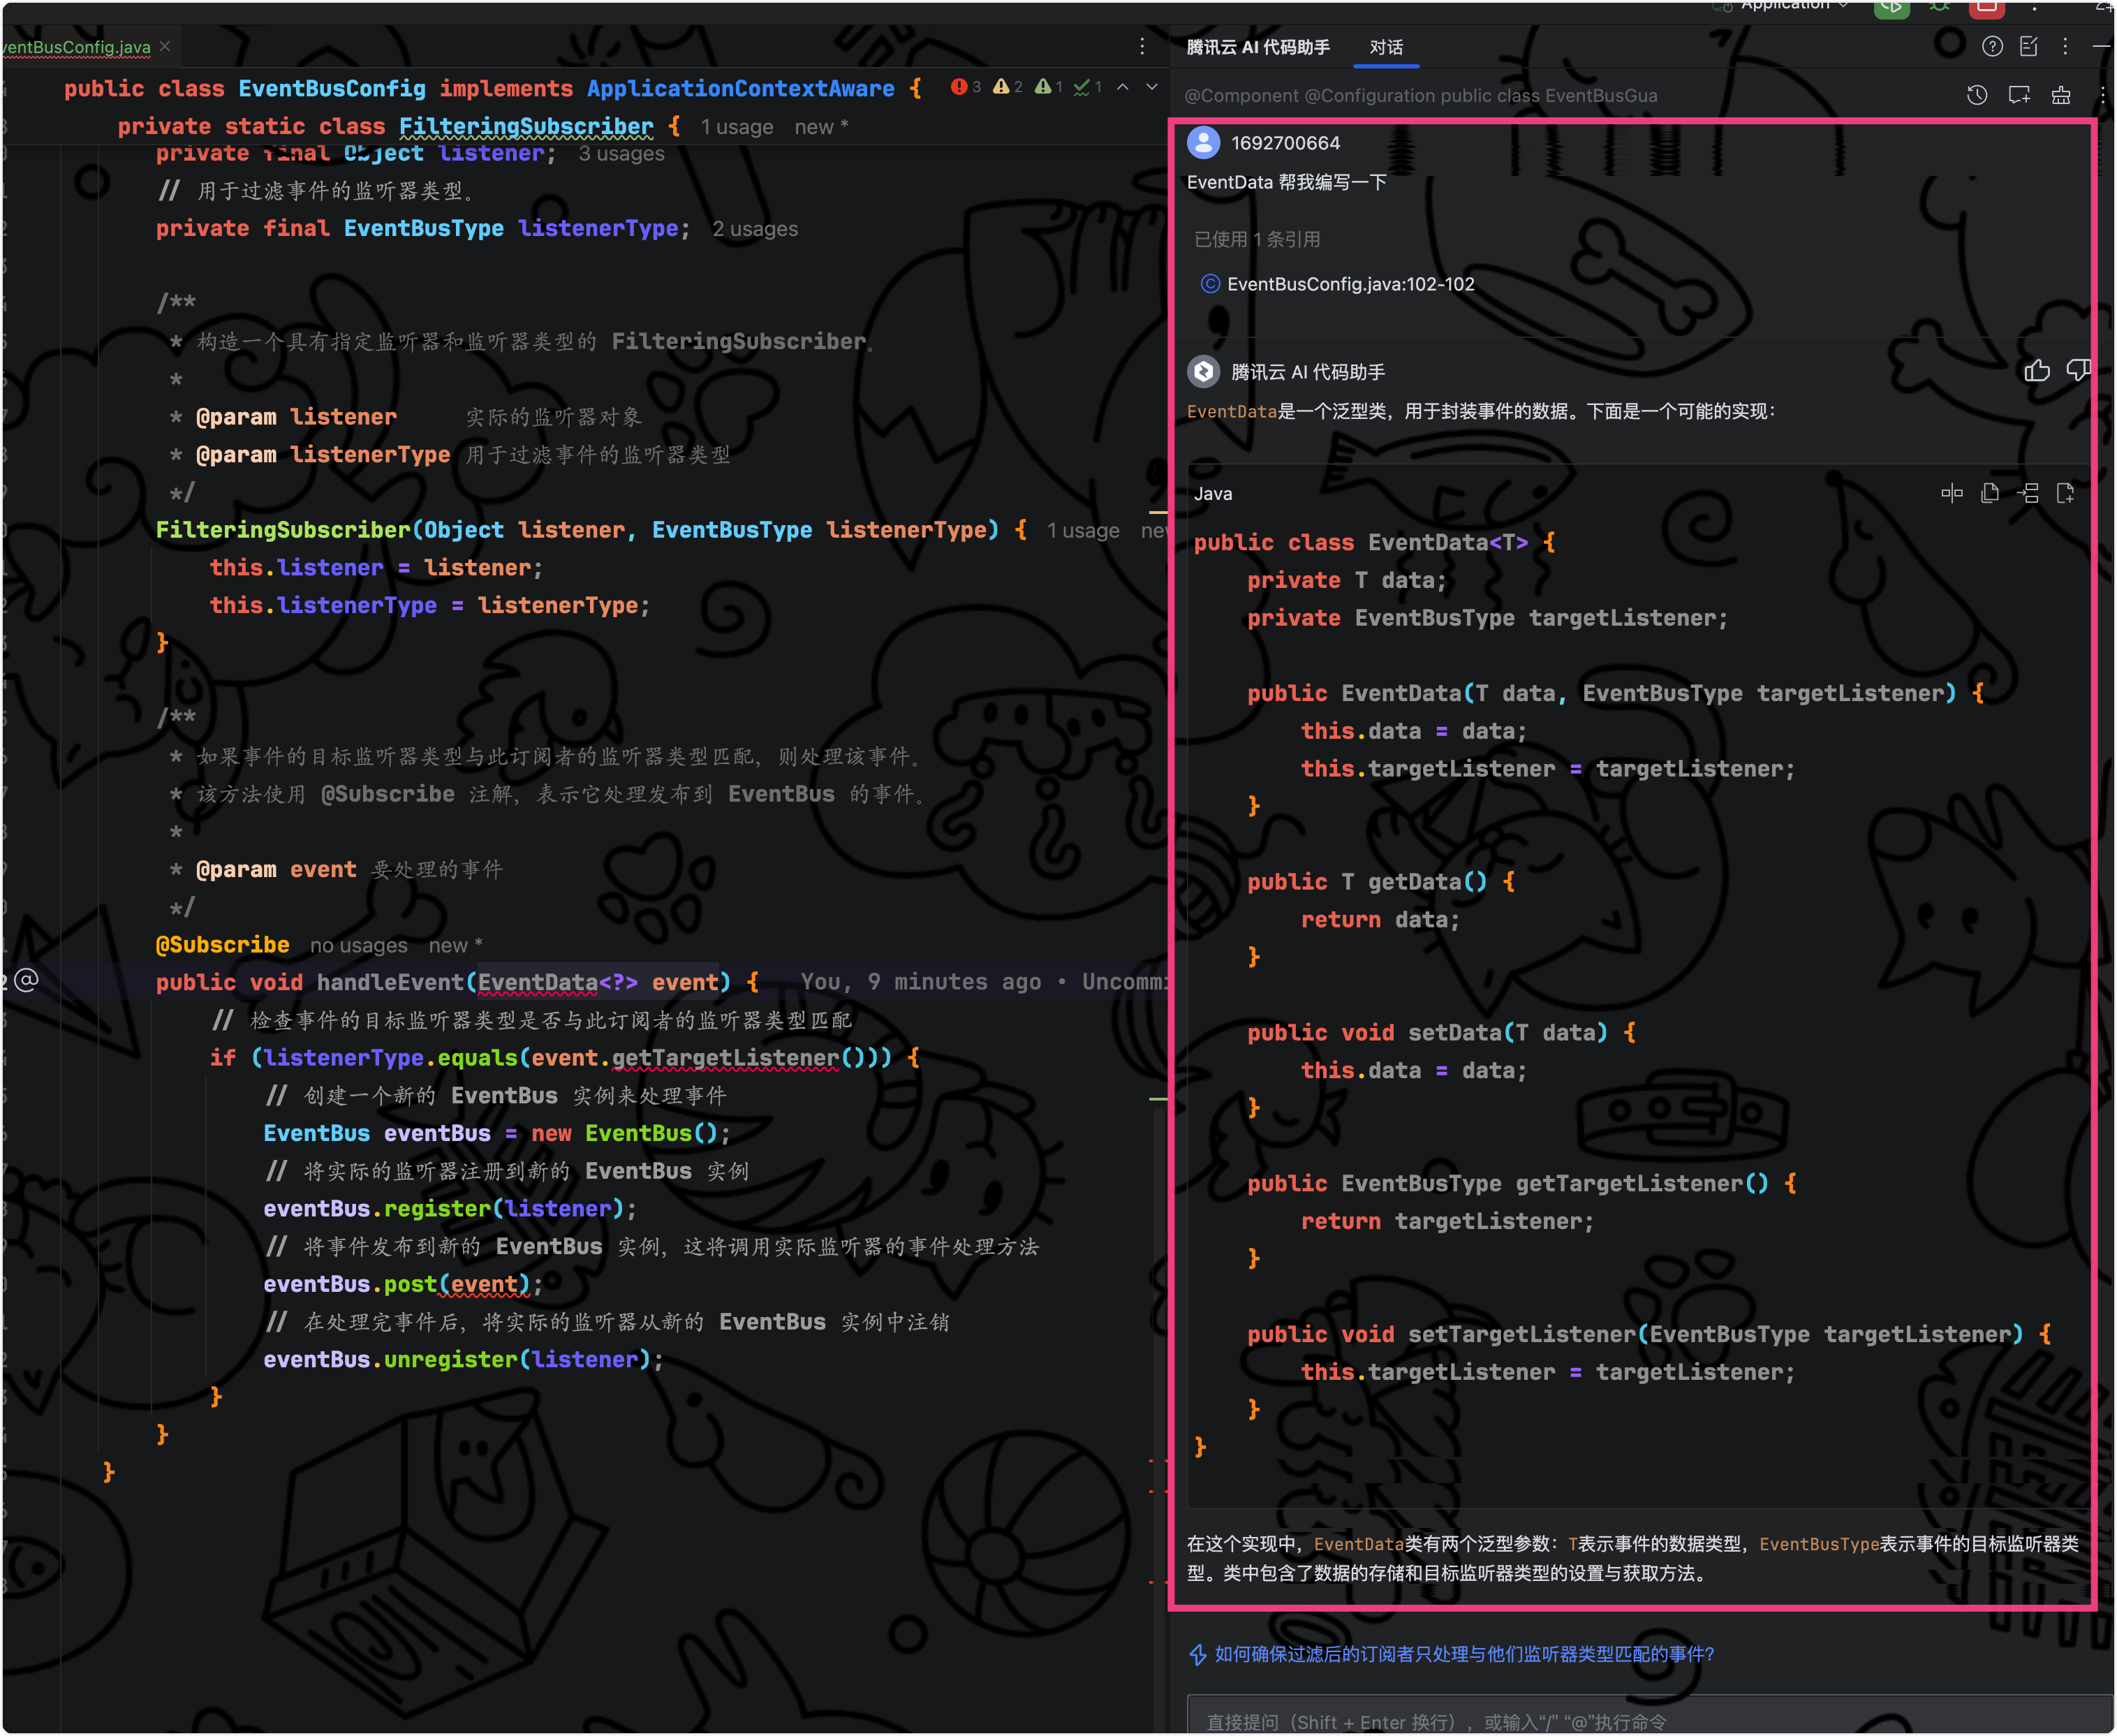Click 已使用 1 条引用 references label
Image resolution: width=2117 pixels, height=1736 pixels.
(x=1257, y=239)
